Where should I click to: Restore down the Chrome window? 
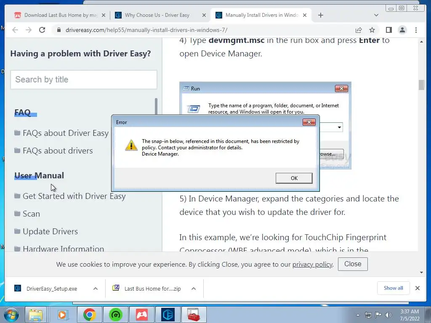(402, 8)
